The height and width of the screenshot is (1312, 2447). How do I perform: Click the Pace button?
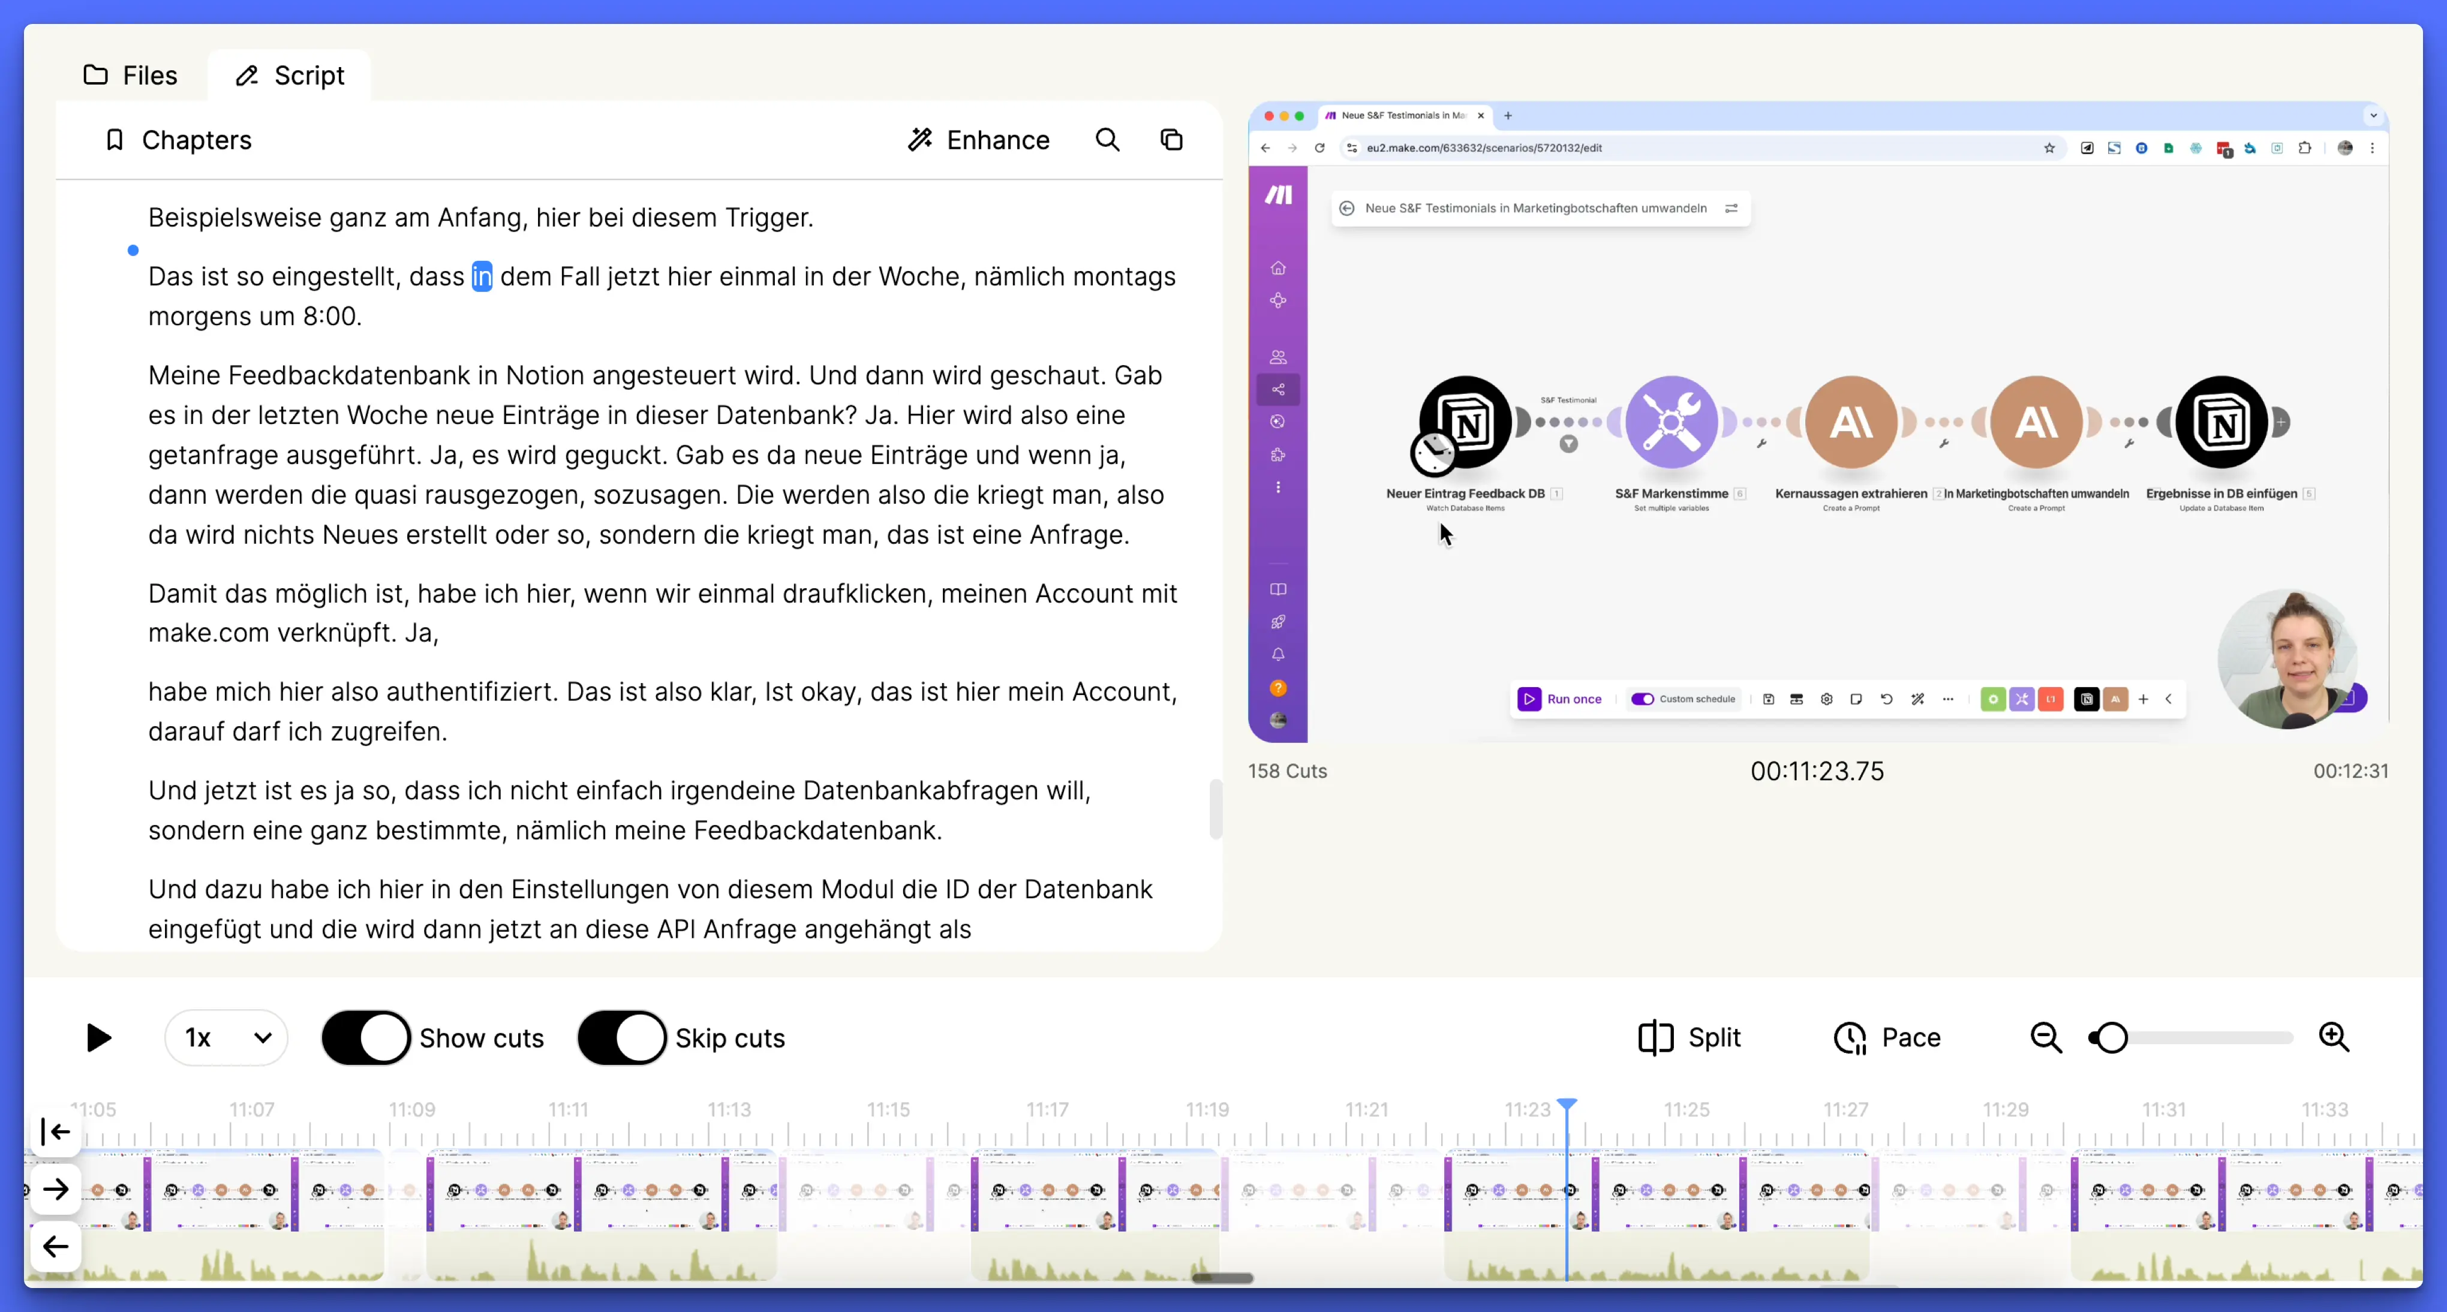pyautogui.click(x=1887, y=1037)
